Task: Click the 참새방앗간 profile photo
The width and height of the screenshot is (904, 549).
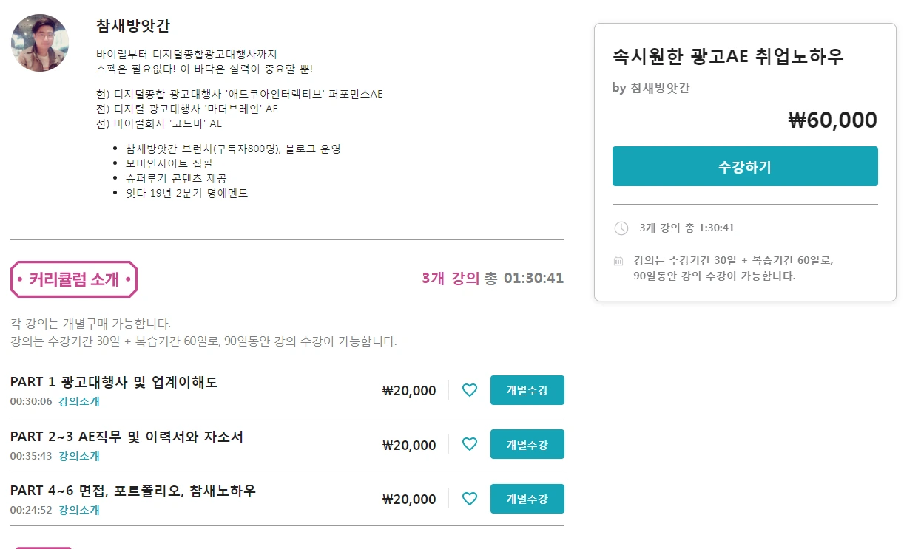Action: coord(40,43)
